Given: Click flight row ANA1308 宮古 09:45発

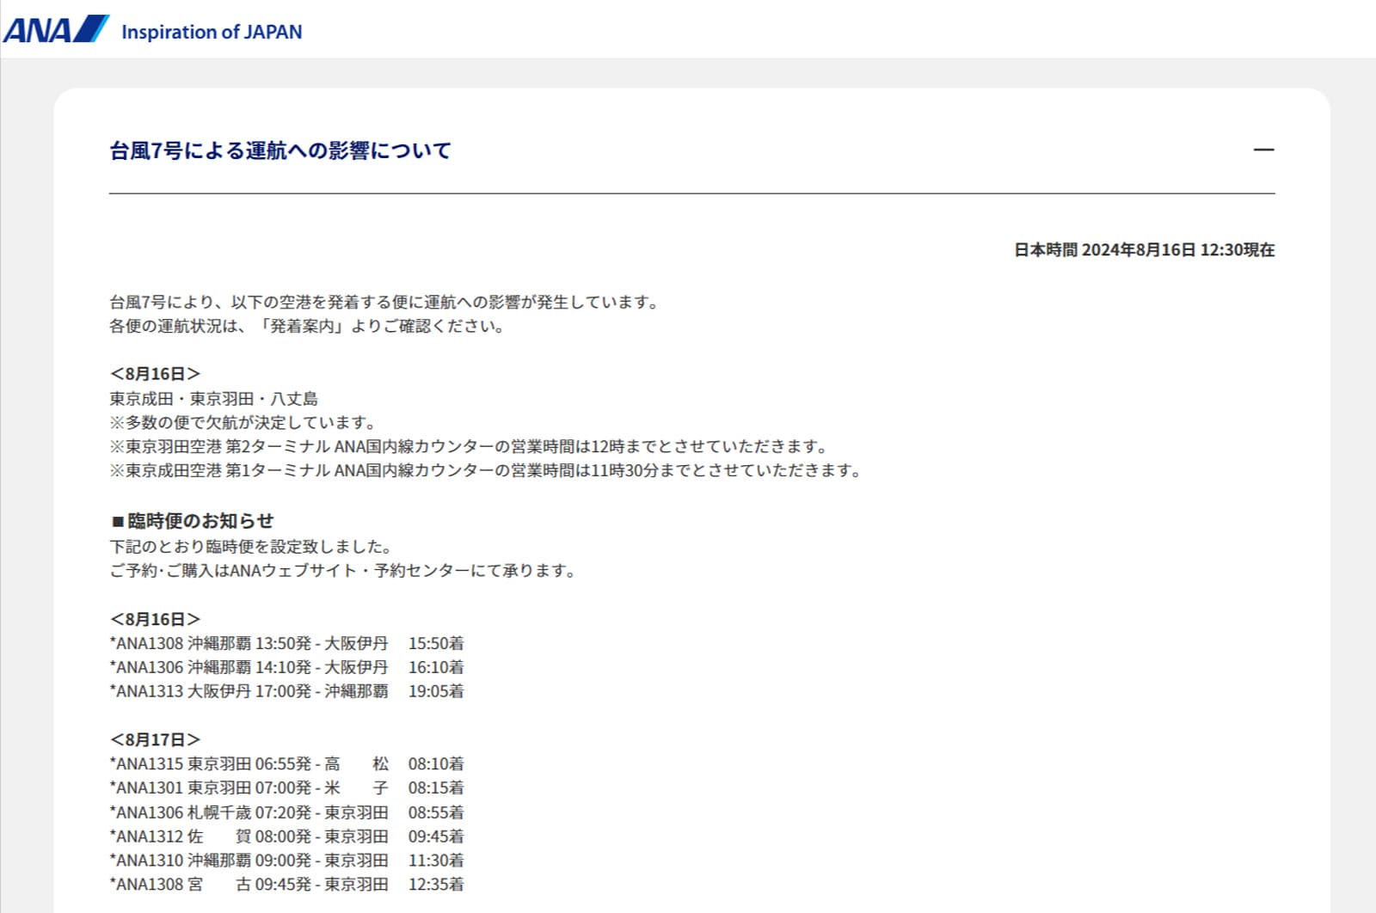Looking at the screenshot, I should pos(286,885).
